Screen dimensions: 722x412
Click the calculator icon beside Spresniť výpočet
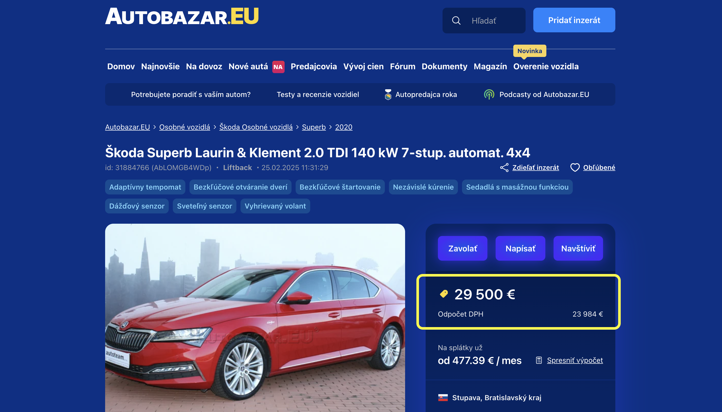tap(539, 360)
